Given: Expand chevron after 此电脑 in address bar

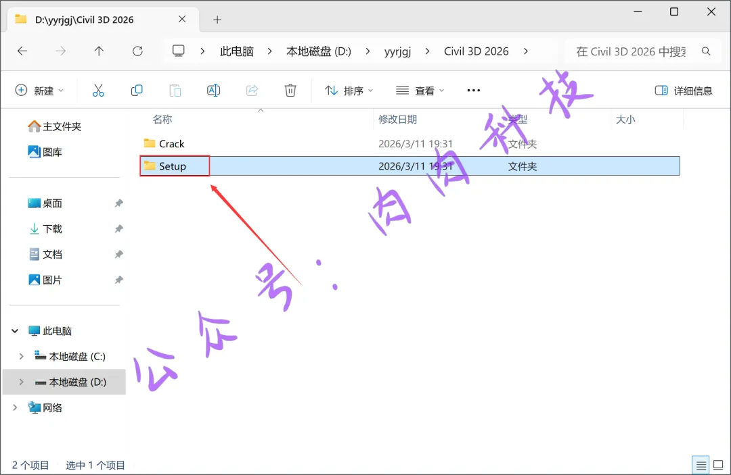Looking at the screenshot, I should [x=269, y=51].
